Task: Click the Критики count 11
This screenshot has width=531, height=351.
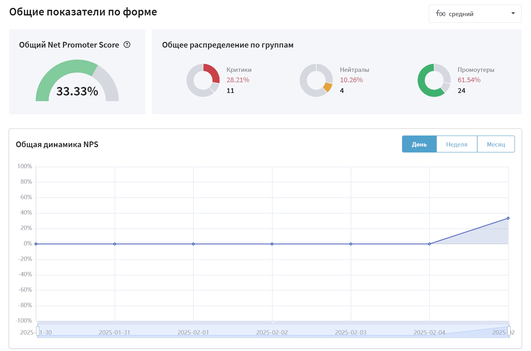Action: (230, 91)
